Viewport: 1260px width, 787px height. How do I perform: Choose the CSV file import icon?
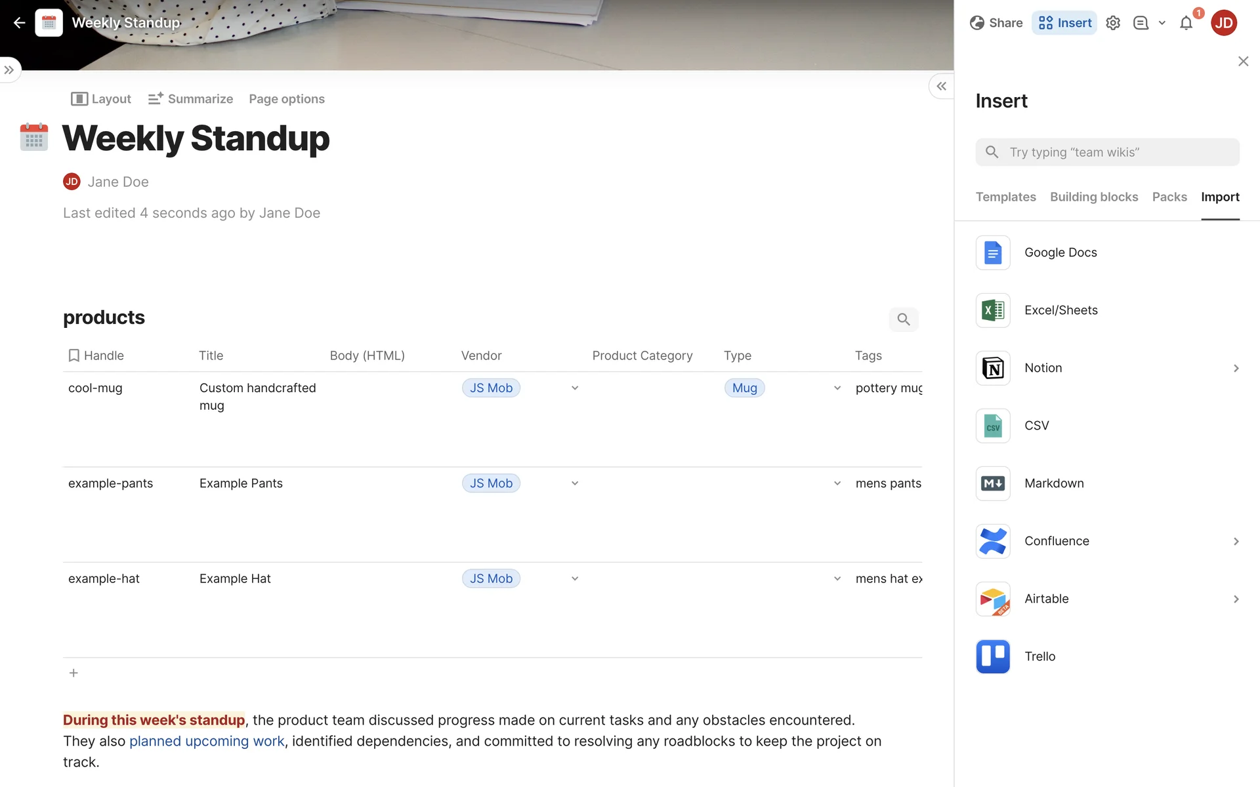(x=992, y=426)
